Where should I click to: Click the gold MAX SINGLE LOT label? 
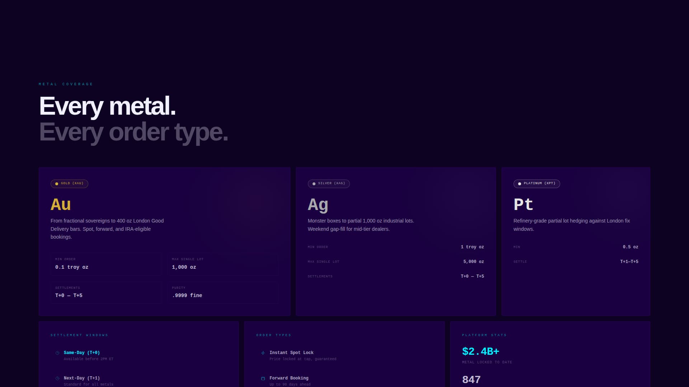tap(188, 259)
